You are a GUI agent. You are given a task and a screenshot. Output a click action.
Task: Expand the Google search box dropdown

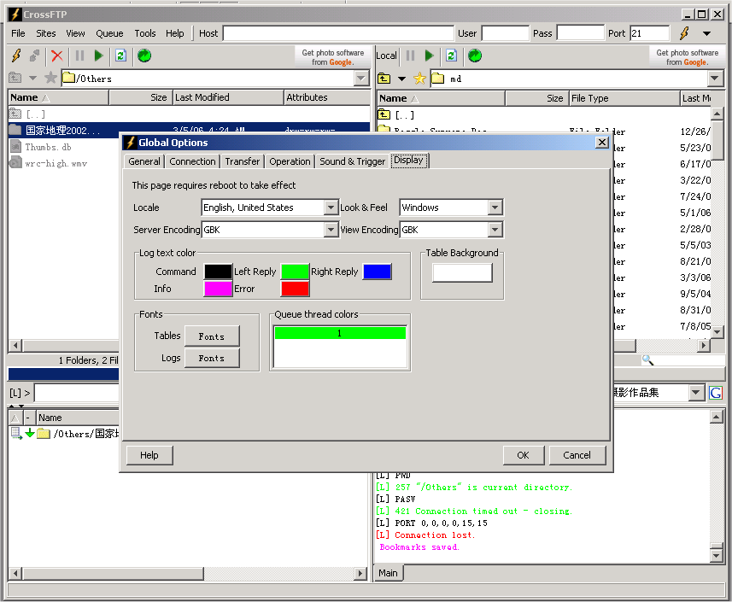pos(695,393)
